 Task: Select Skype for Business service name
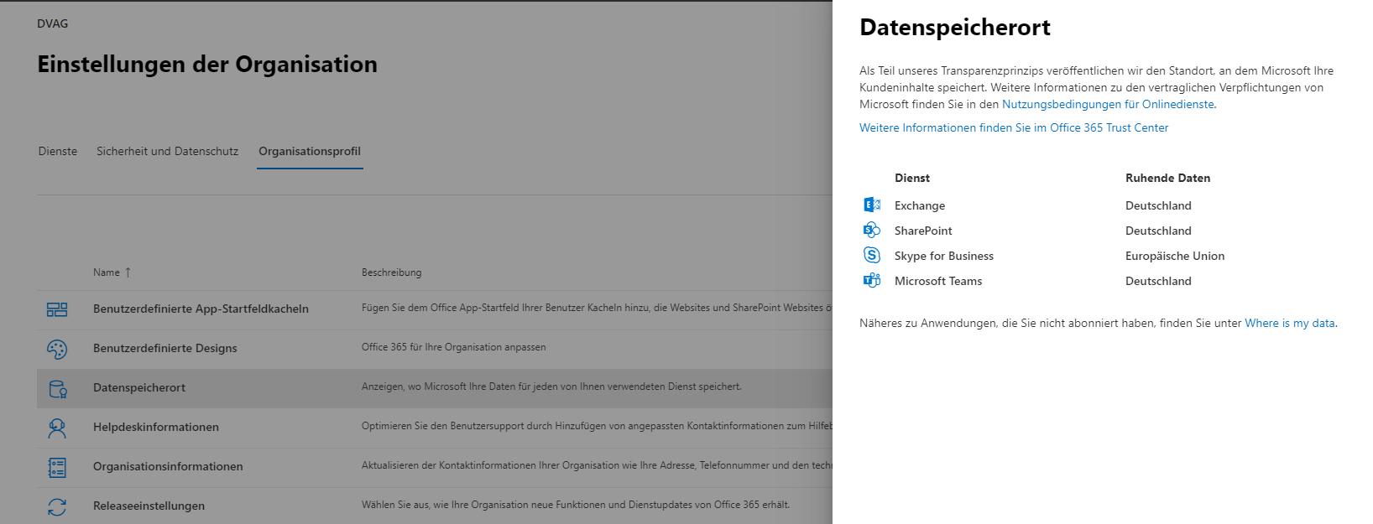point(944,257)
